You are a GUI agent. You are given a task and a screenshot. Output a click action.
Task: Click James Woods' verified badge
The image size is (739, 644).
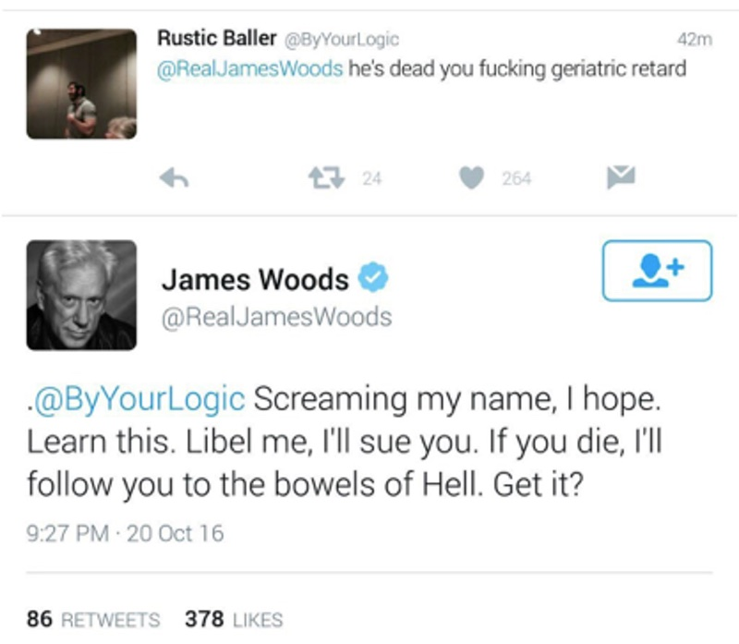click(x=373, y=277)
